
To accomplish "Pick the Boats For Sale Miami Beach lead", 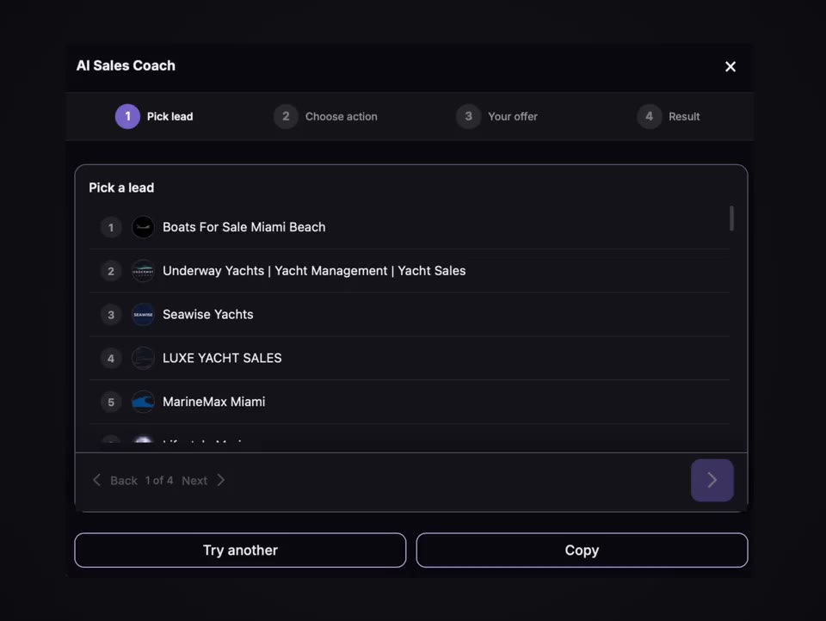I will 410,227.
